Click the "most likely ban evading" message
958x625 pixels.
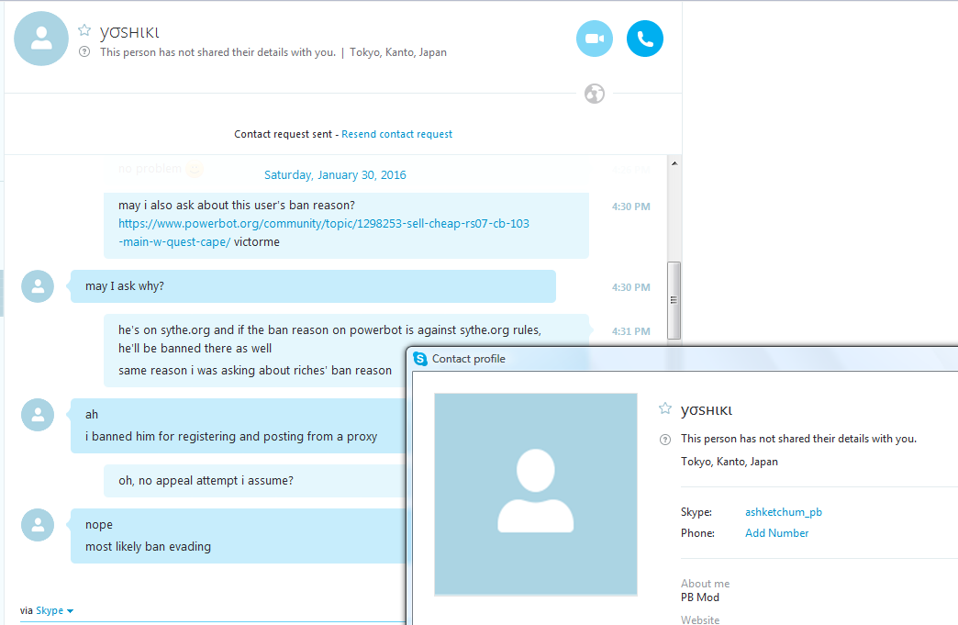(148, 546)
